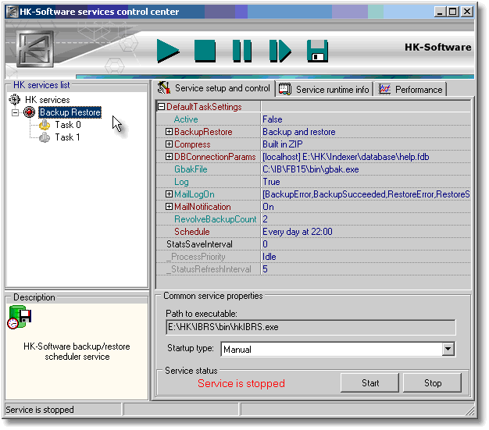Collapse the Backup Restore tree node
This screenshot has width=489, height=430.
click(x=15, y=112)
